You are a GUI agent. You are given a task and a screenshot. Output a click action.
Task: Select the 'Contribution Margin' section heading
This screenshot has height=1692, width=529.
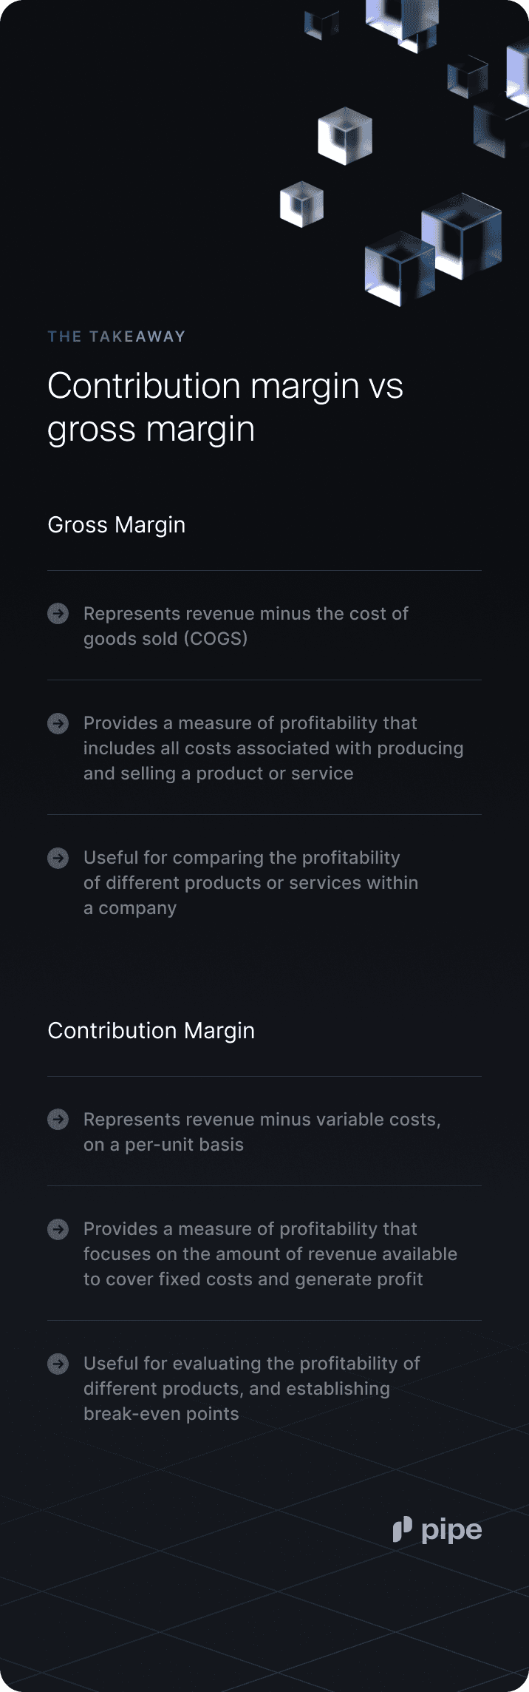(x=151, y=1031)
